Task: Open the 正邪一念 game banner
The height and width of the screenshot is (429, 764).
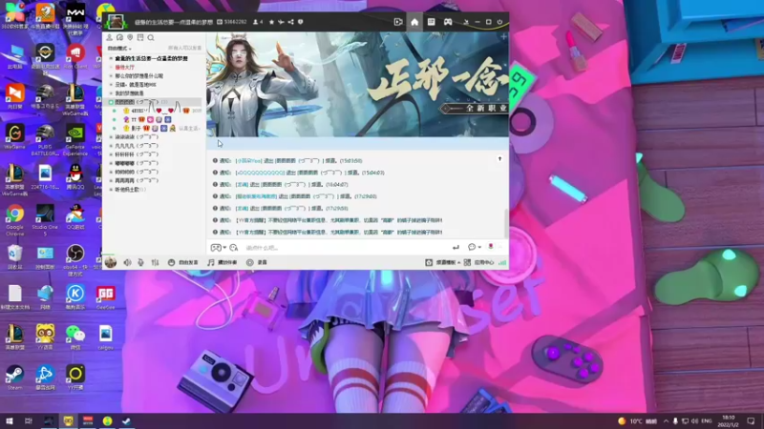Action: pyautogui.click(x=357, y=85)
